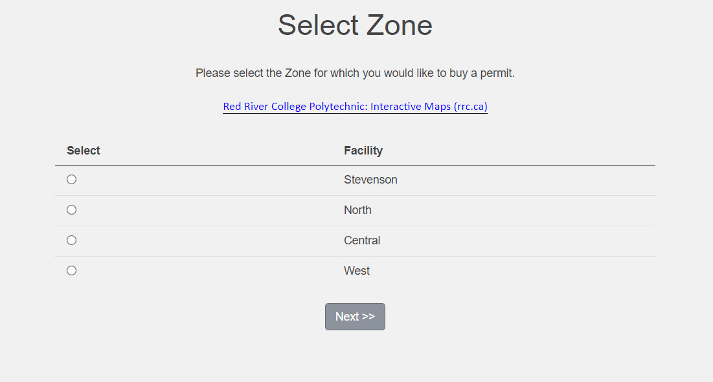Image resolution: width=713 pixels, height=382 pixels.
Task: Click the Next >> button
Action: [355, 317]
